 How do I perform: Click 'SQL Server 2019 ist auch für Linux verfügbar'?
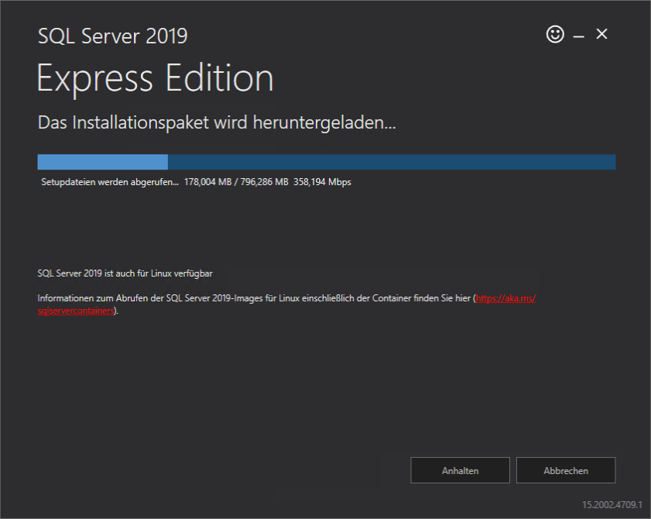[125, 273]
